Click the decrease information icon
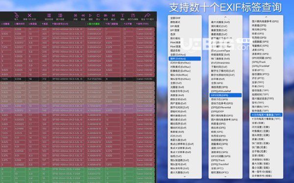 click(x=60, y=15)
